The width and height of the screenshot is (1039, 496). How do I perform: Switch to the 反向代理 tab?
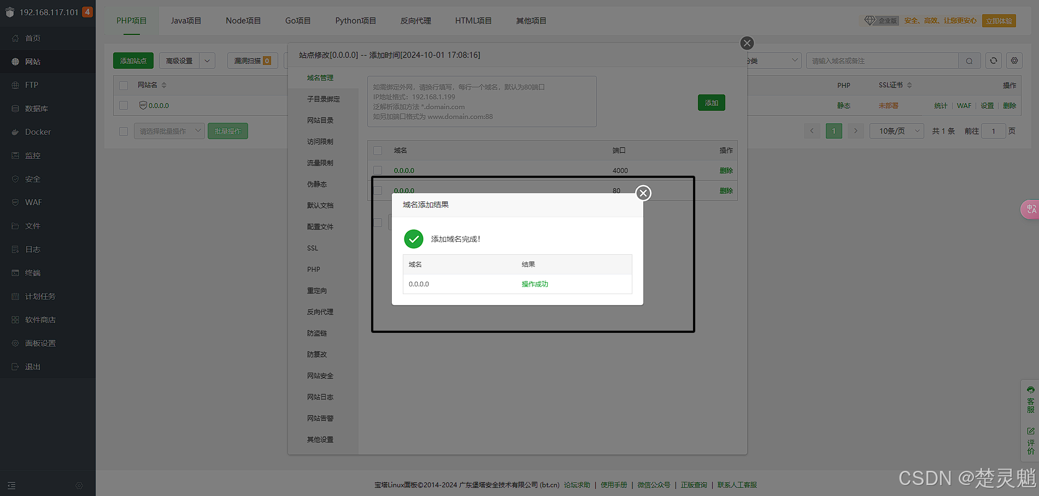(416, 21)
